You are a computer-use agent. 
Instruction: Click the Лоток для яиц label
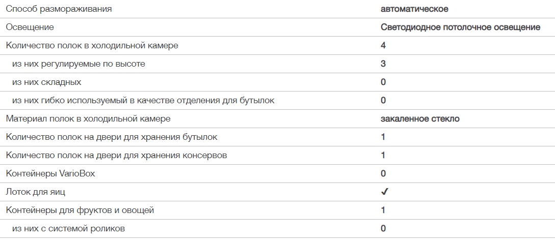[36, 192]
